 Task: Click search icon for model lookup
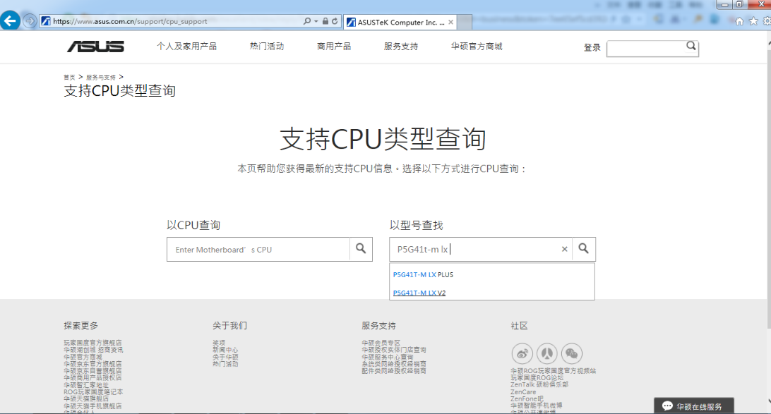tap(584, 249)
